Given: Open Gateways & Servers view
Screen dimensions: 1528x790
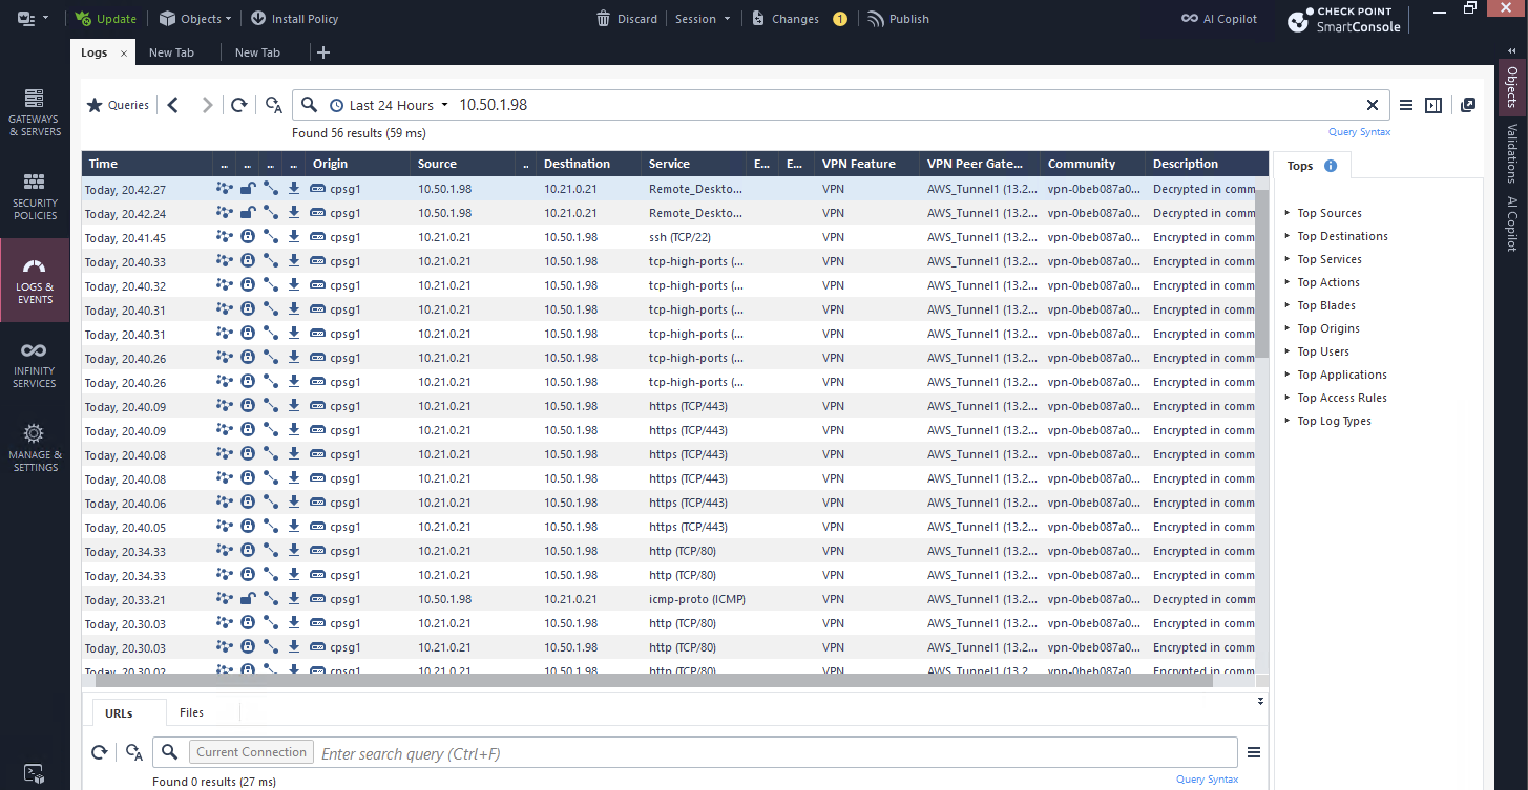Looking at the screenshot, I should tap(35, 113).
